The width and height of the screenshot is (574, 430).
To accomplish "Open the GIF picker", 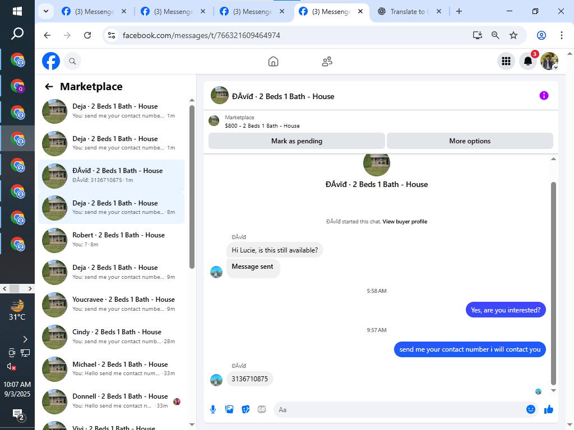I will 262,409.
